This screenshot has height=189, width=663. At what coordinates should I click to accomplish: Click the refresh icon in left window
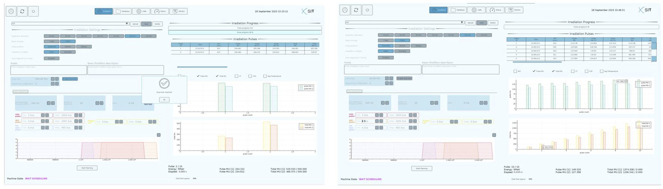coord(22,11)
